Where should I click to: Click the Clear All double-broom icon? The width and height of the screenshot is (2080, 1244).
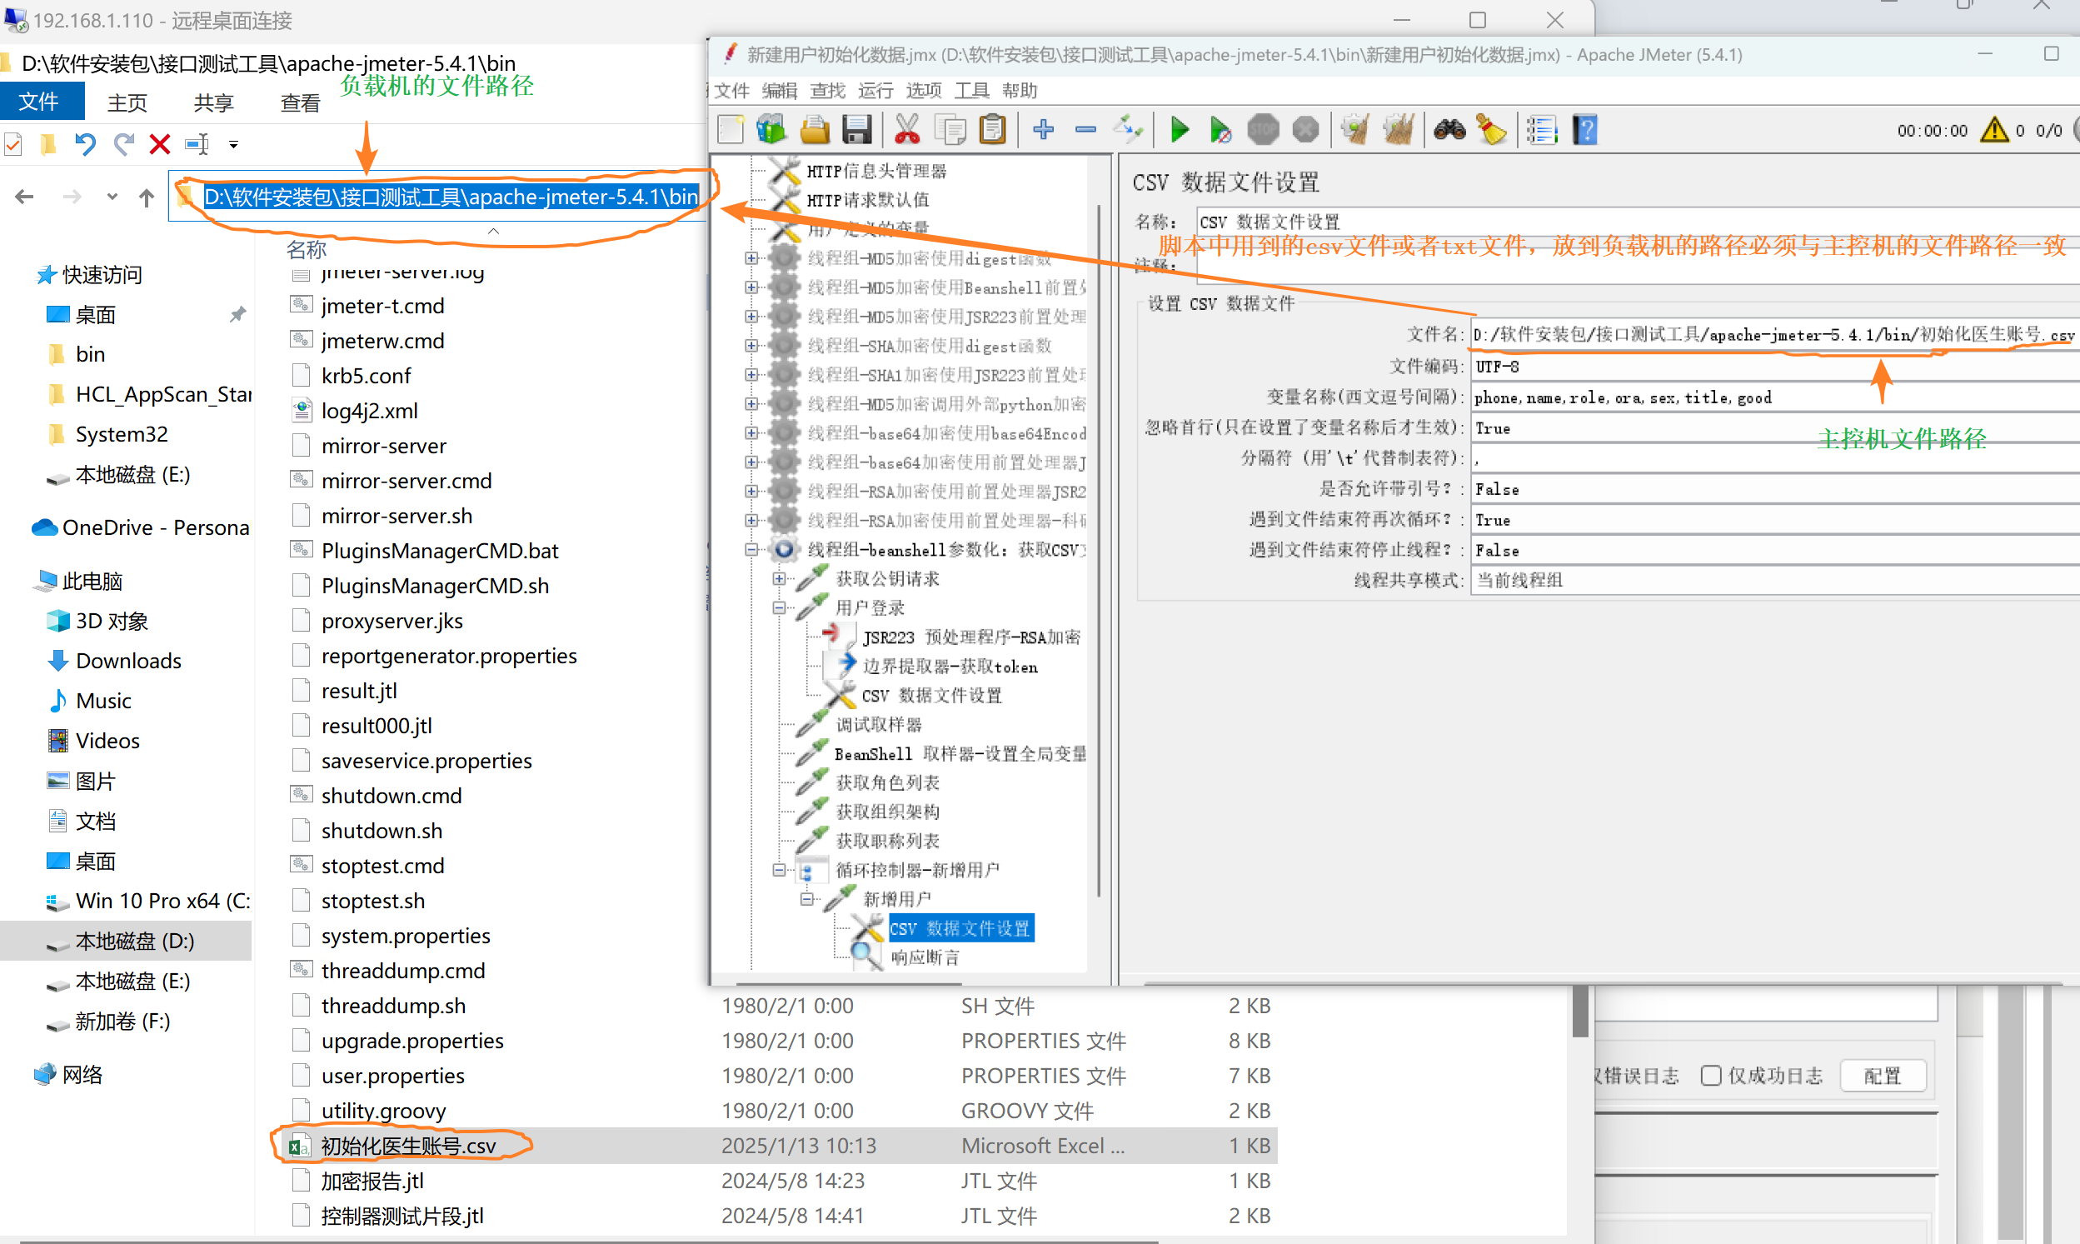[1398, 130]
